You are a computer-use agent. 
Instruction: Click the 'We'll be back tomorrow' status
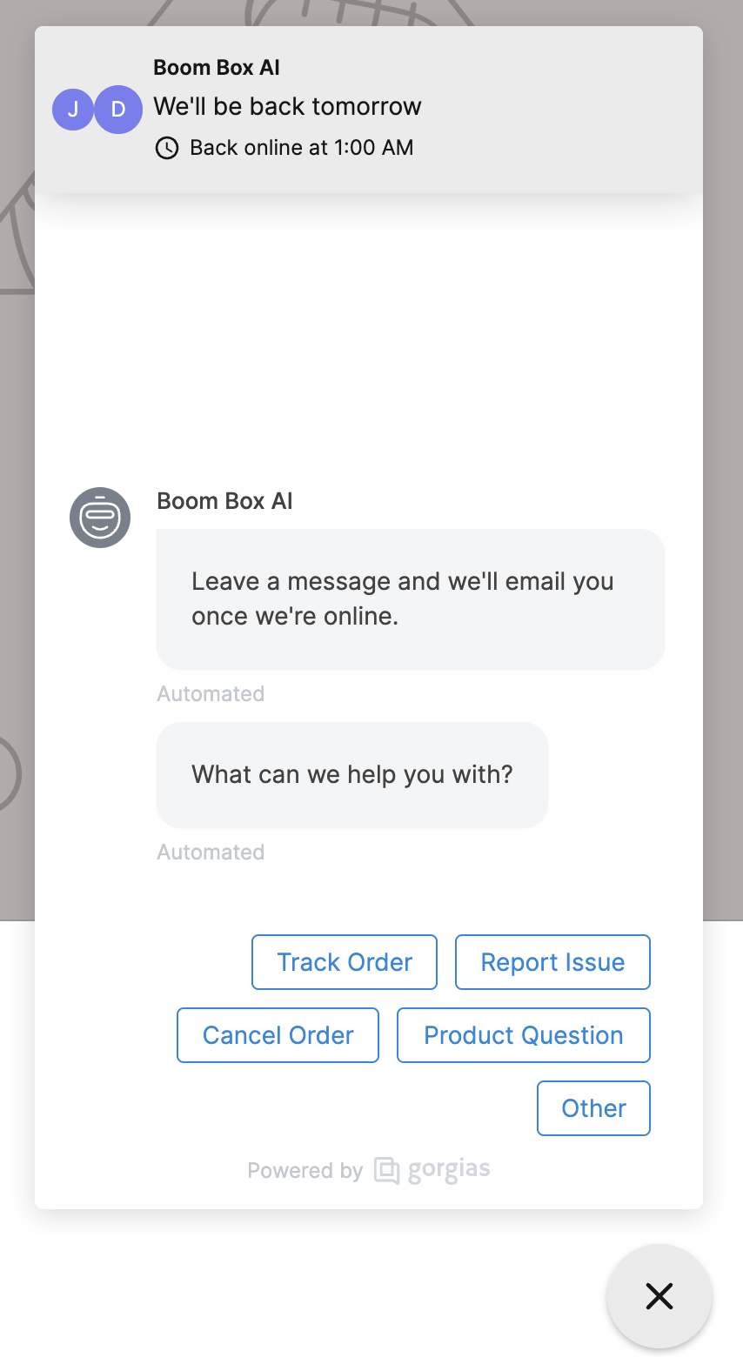point(287,106)
